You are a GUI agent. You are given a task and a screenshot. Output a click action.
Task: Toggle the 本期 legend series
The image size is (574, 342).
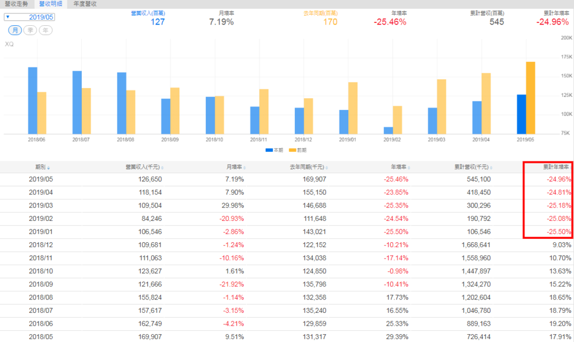pos(274,150)
